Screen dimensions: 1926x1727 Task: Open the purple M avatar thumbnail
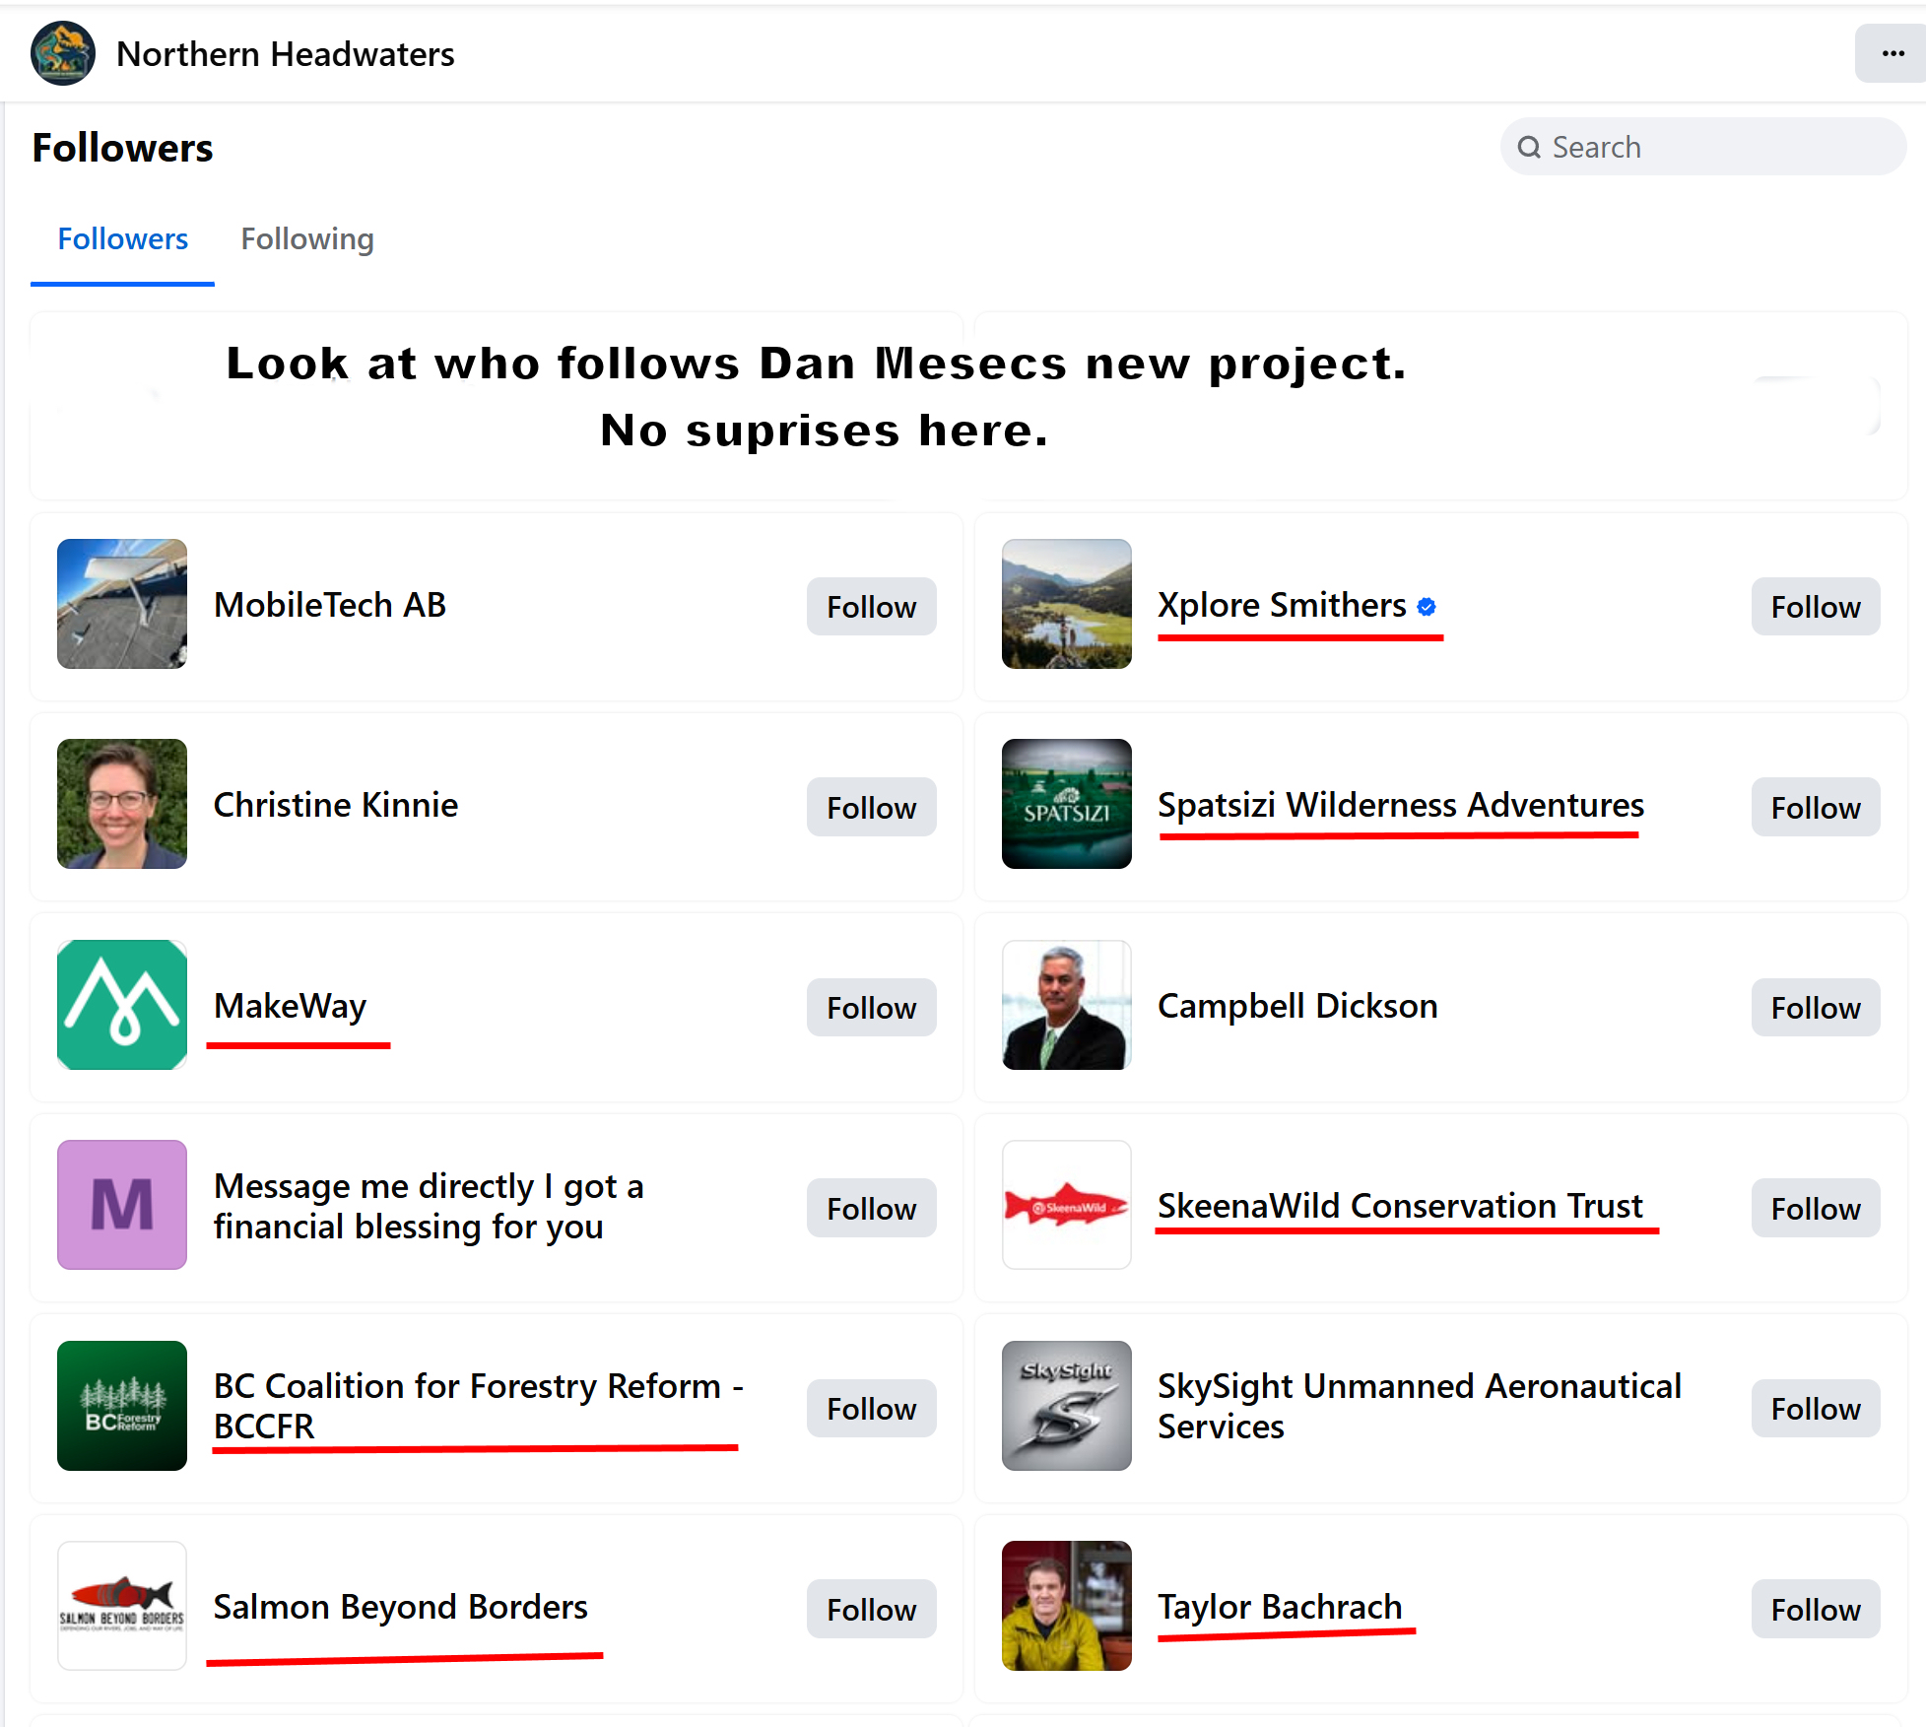[x=122, y=1205]
